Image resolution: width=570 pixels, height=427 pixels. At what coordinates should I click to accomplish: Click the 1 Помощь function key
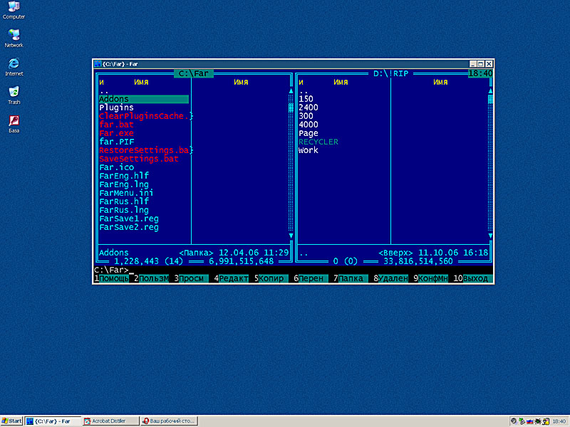point(112,278)
